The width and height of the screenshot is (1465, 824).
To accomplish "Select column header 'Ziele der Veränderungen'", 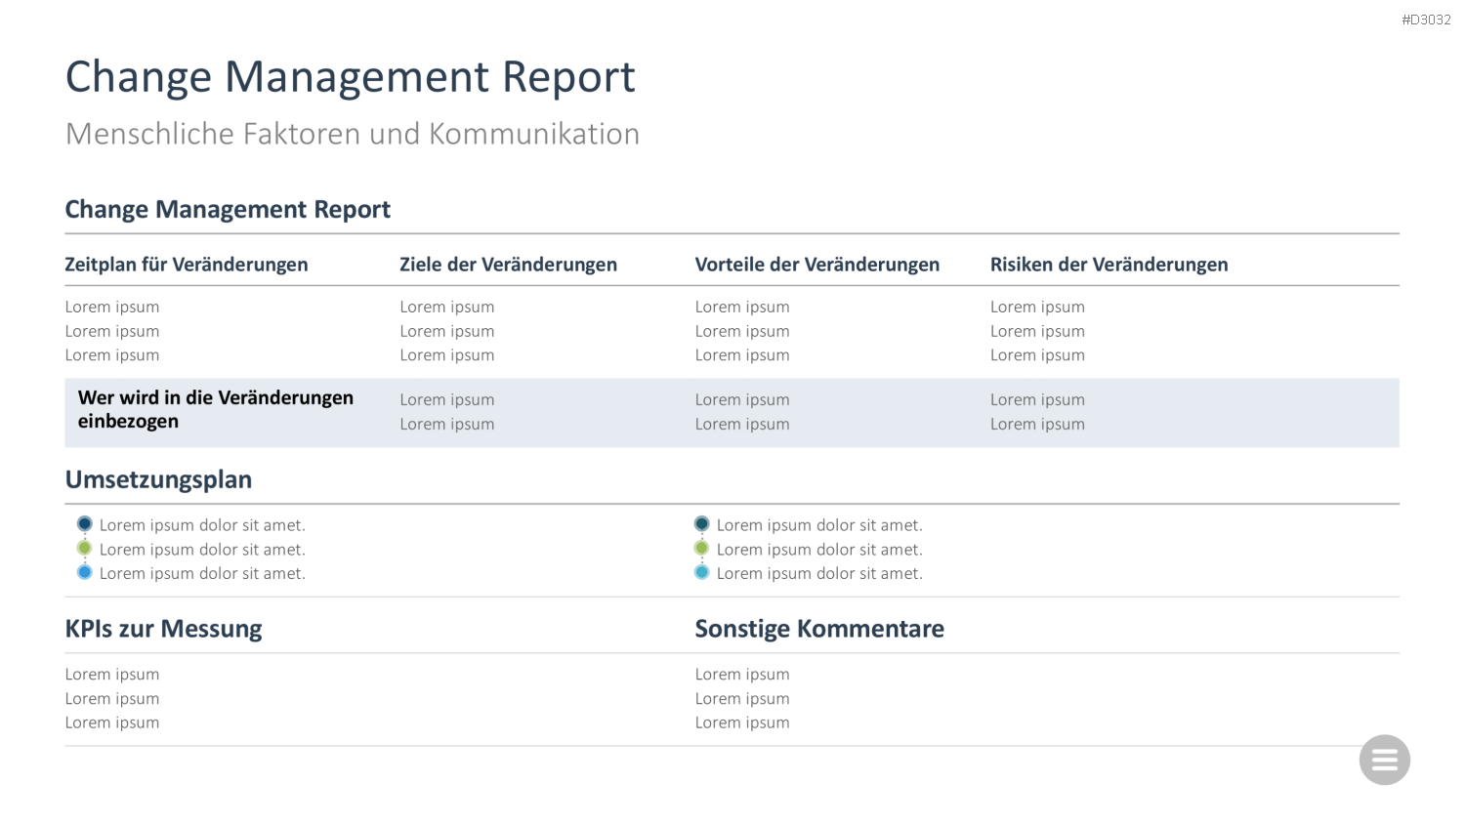I will click(x=508, y=265).
